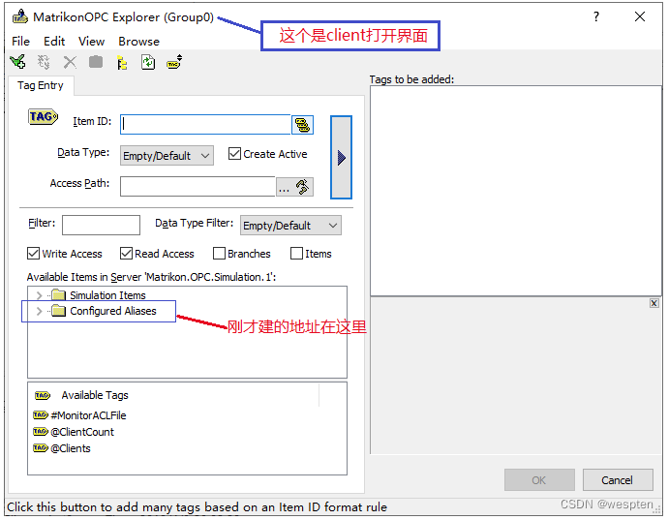
Task: Open the View menu
Action: click(x=91, y=42)
